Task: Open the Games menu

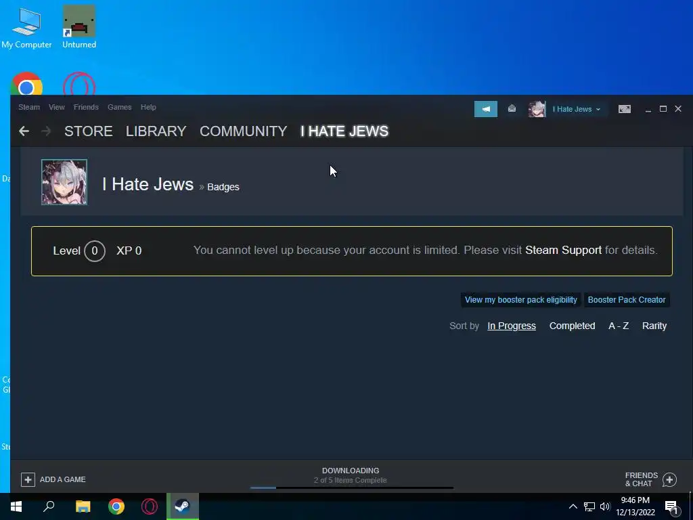Action: 119,107
